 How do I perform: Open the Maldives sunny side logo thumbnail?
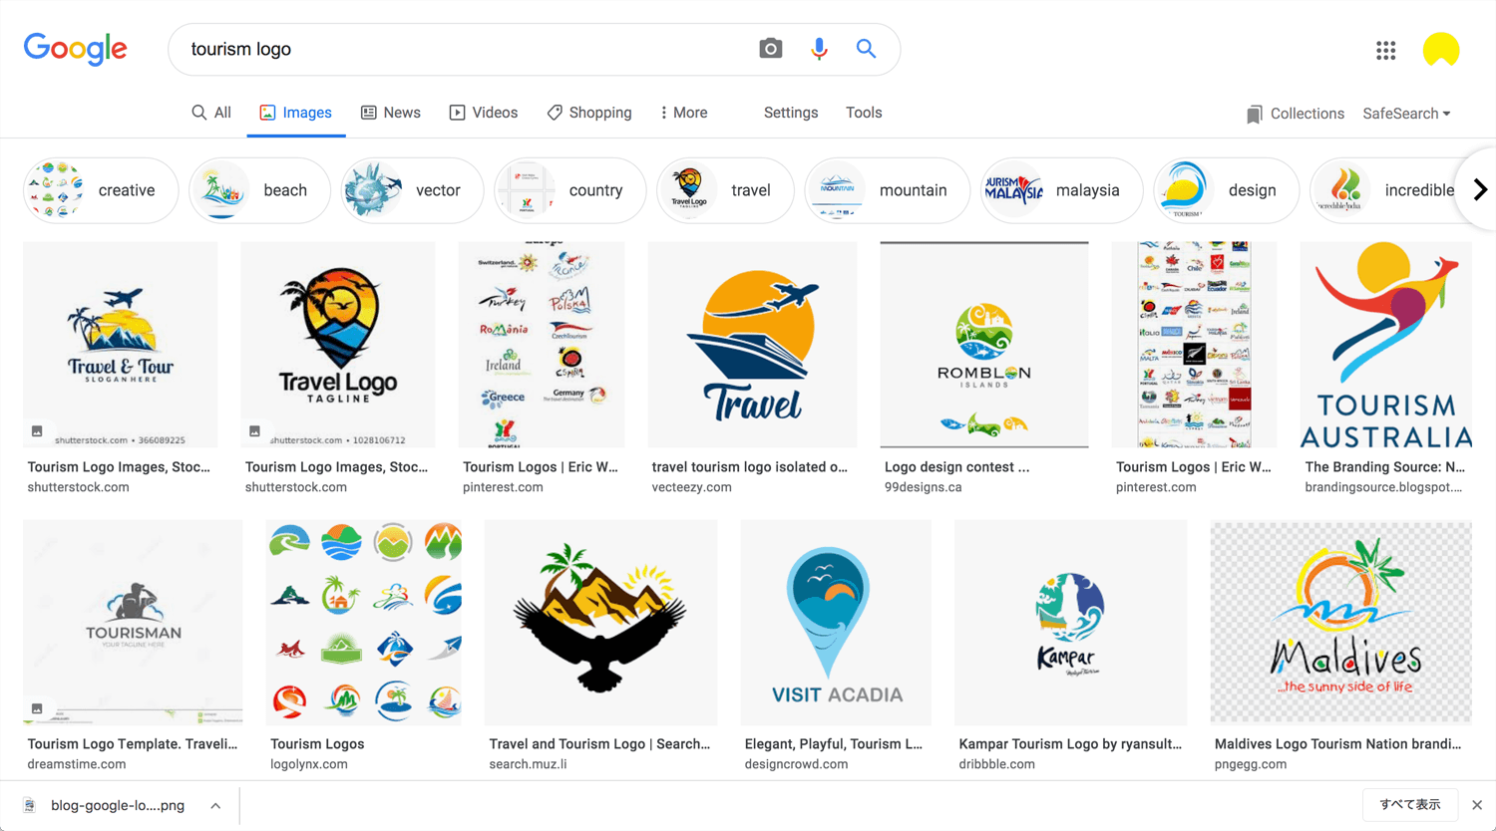[1341, 623]
